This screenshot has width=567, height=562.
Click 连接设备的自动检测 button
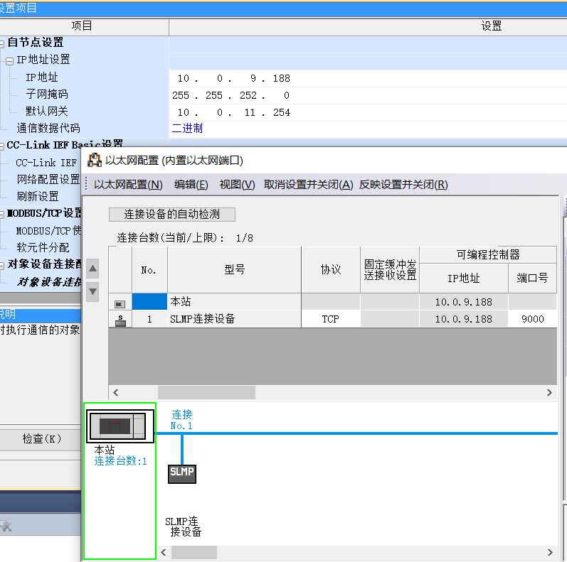[x=171, y=214]
